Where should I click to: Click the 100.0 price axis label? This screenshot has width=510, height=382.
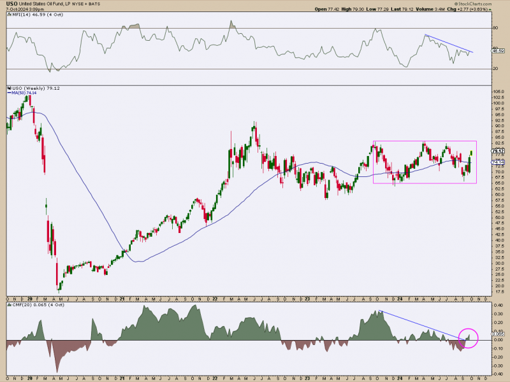pyautogui.click(x=499, y=103)
